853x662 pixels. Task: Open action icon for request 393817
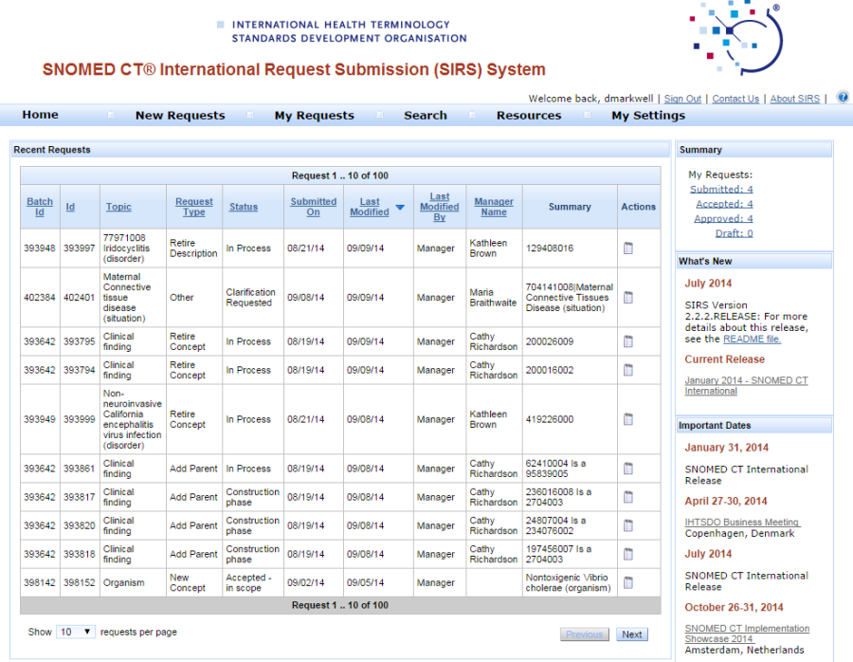[628, 497]
